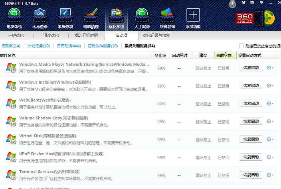Click 建议禁止 suggestion in Virtual Disk row
The image size is (281, 189).
[x=203, y=140]
